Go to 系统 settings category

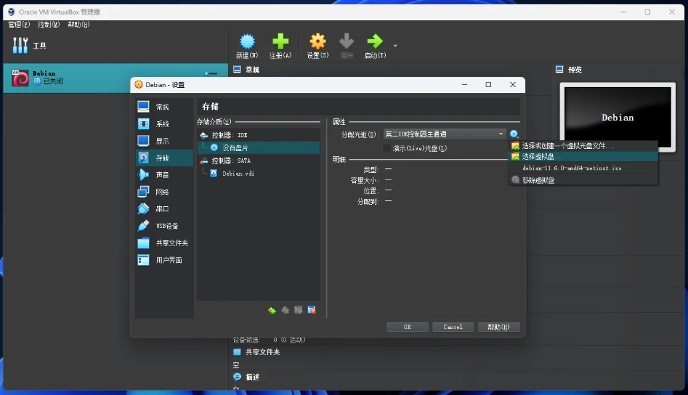(x=164, y=124)
